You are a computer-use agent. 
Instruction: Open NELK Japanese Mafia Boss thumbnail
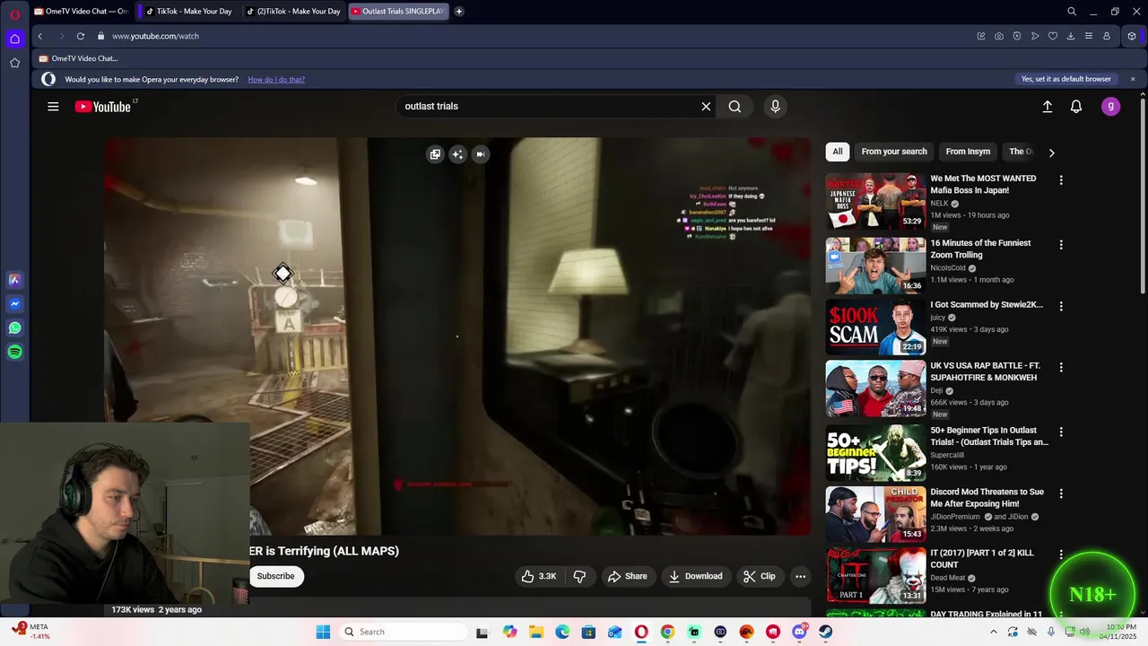pyautogui.click(x=875, y=201)
